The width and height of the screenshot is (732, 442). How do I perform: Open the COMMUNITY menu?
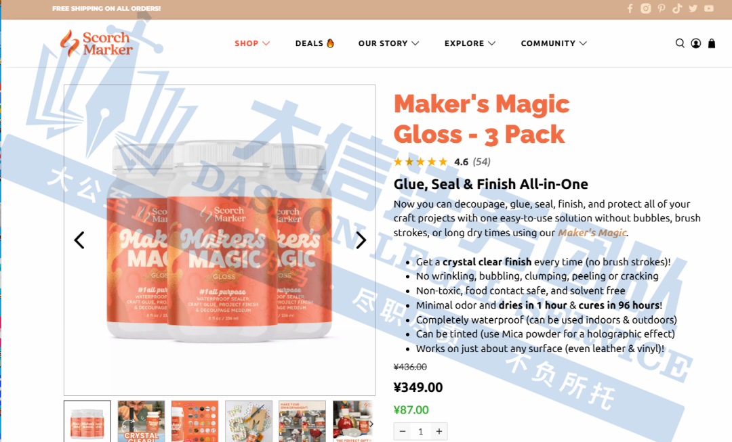coord(554,43)
